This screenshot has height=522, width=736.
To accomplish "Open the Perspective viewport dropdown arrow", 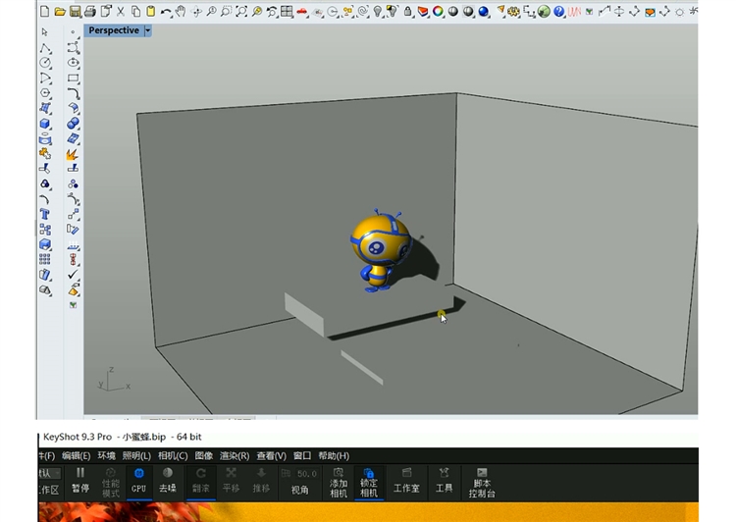I will (x=148, y=30).
